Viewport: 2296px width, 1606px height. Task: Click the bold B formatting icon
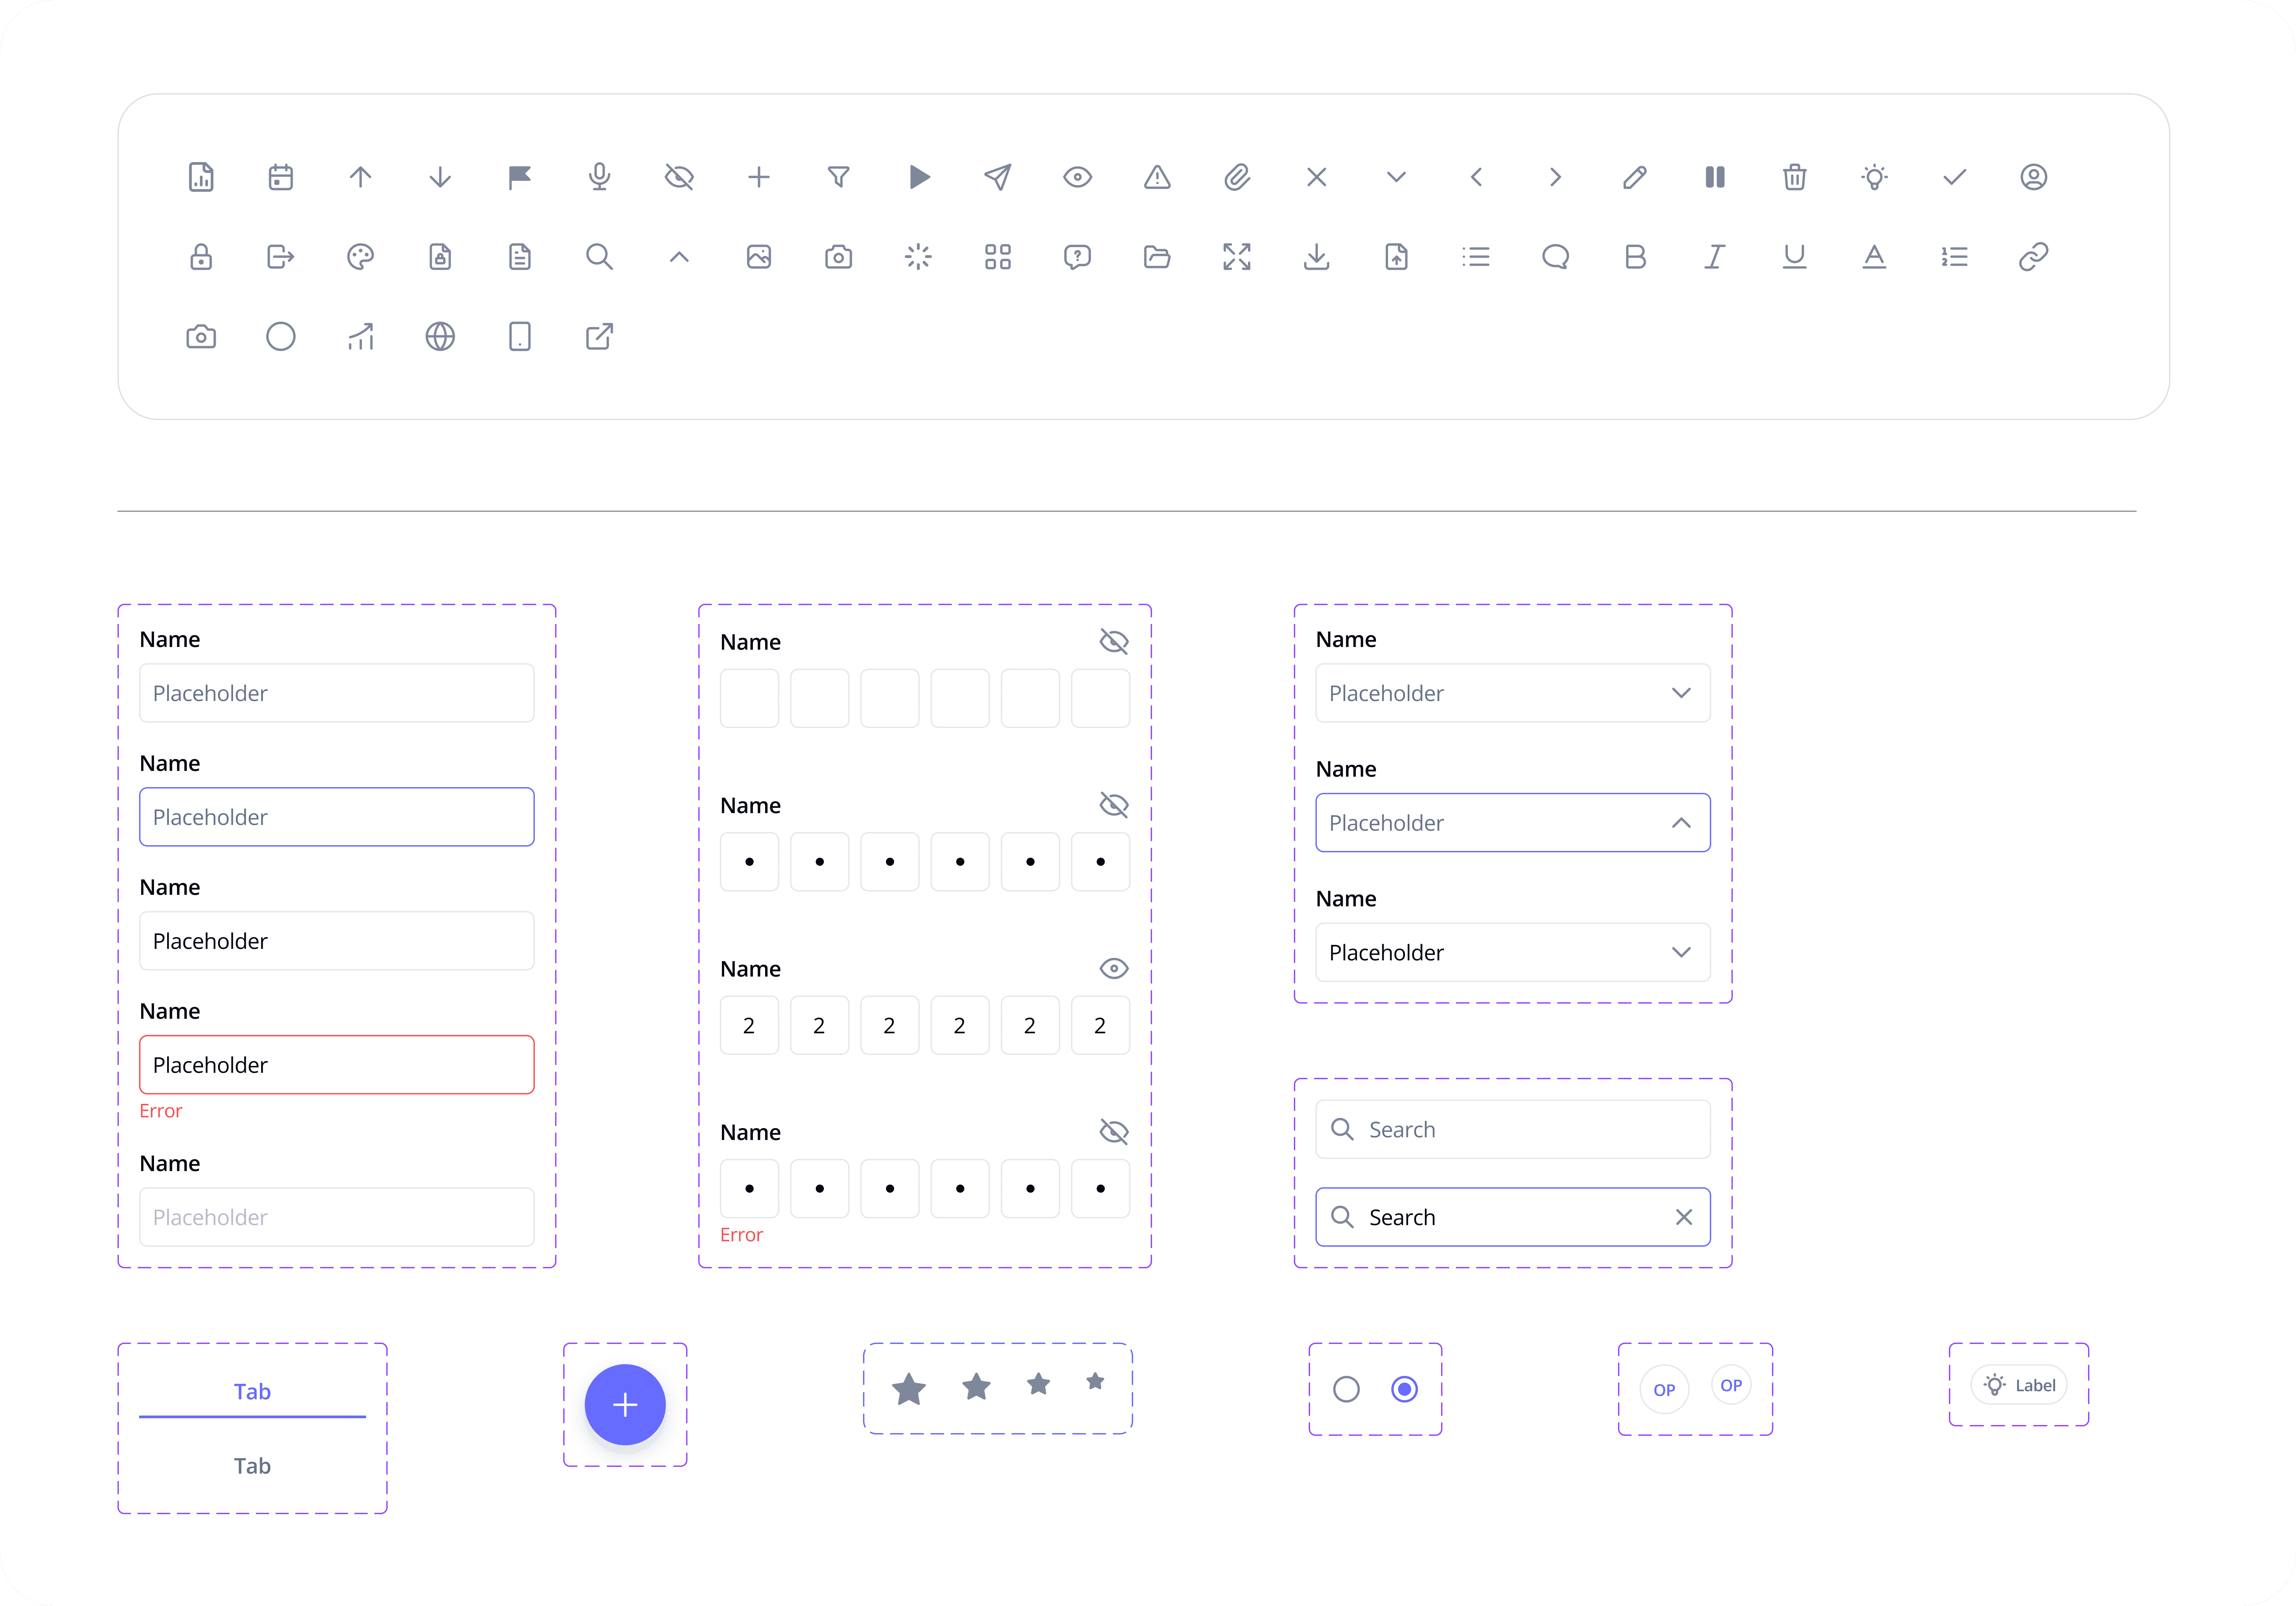(1635, 257)
